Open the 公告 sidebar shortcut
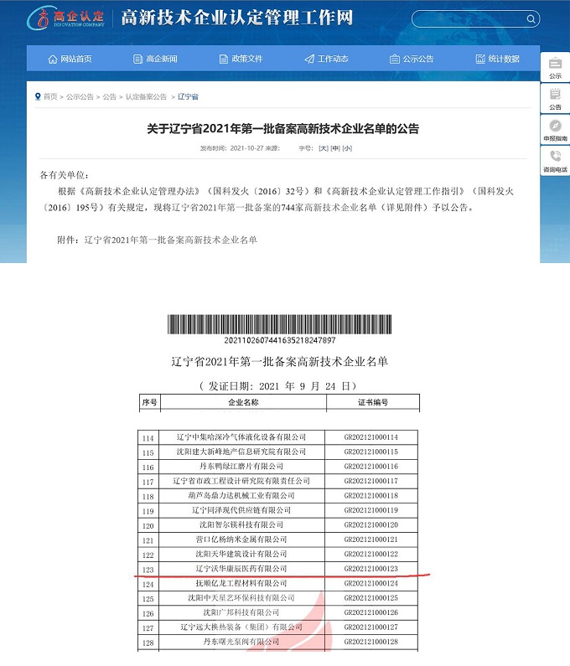Screen dimensions: 570x666 (x=555, y=99)
